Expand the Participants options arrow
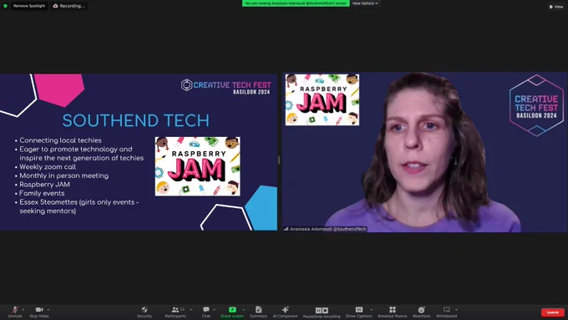Image resolution: width=568 pixels, height=320 pixels. tap(191, 309)
